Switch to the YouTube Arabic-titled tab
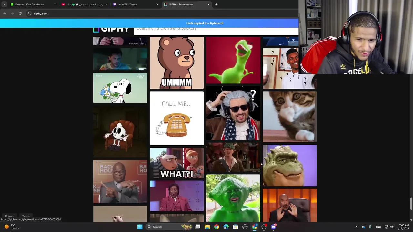413x232 pixels. (x=84, y=5)
